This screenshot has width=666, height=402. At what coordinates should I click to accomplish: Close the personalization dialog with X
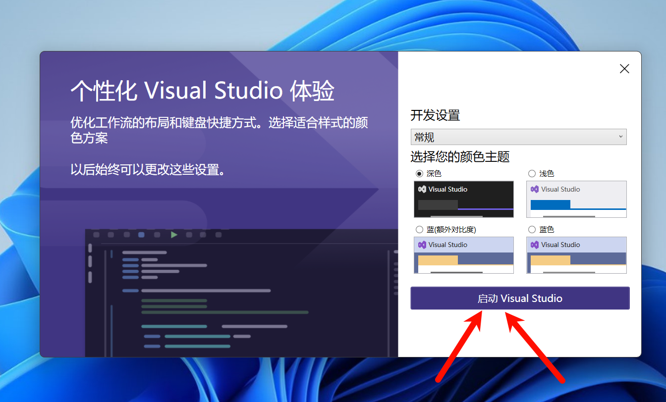click(624, 69)
